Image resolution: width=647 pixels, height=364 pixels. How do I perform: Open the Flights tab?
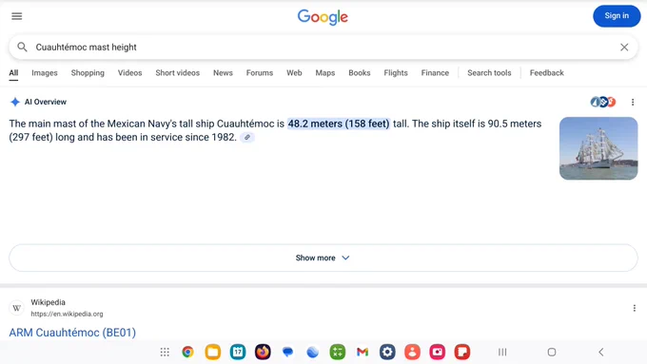(x=396, y=73)
